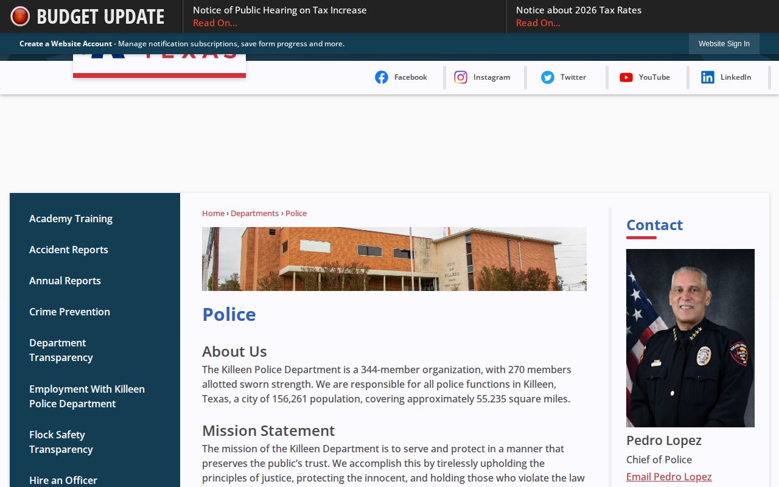The image size is (779, 487).
Task: Click the Contact heading
Action: pos(654,225)
